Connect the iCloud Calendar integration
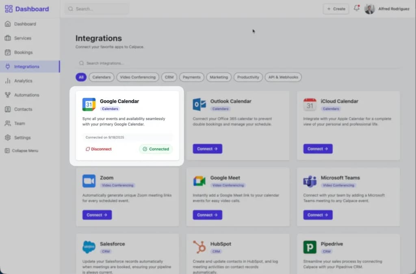This screenshot has height=274, width=416. [x=318, y=149]
